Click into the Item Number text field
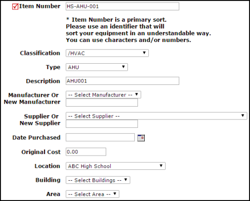The width and height of the screenshot is (250, 201). coord(123,6)
